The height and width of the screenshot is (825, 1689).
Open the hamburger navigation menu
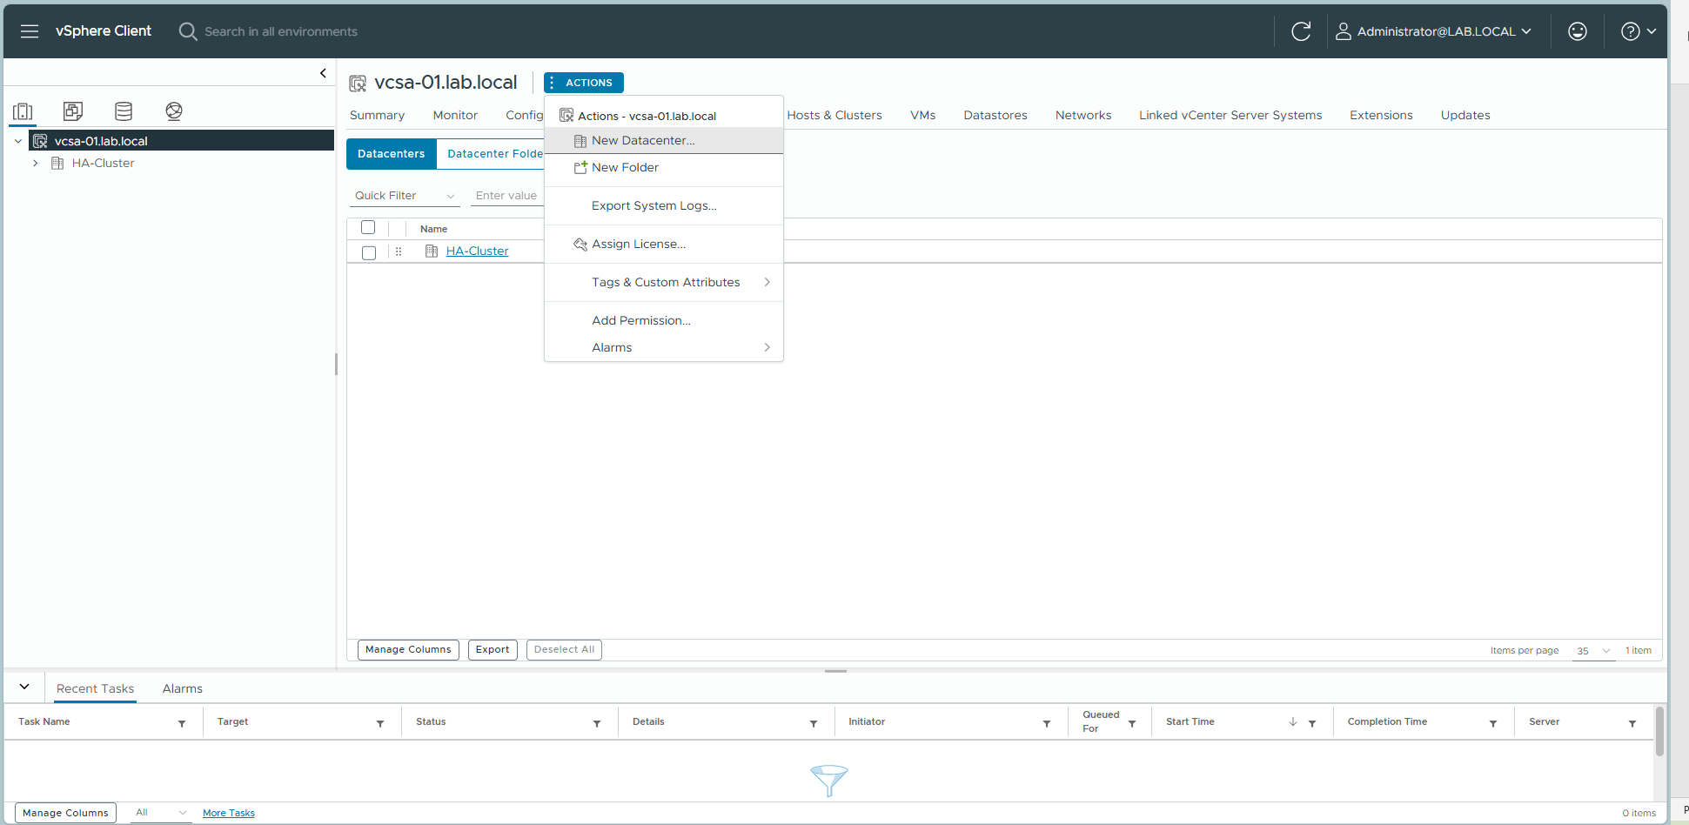pos(30,31)
